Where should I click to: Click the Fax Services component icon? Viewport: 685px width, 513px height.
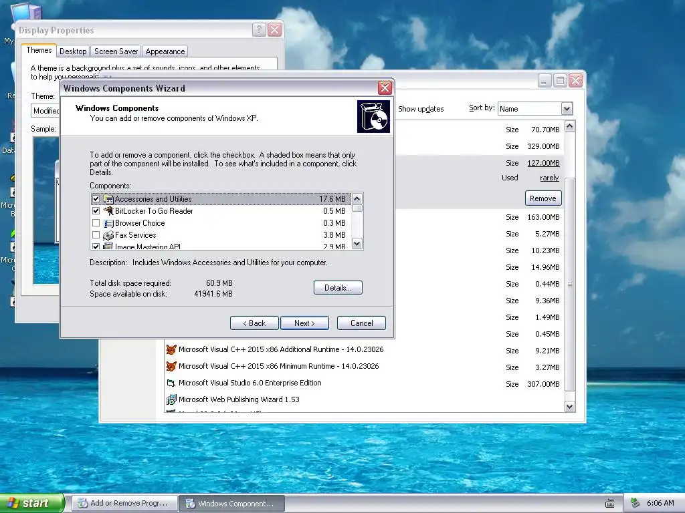[108, 235]
